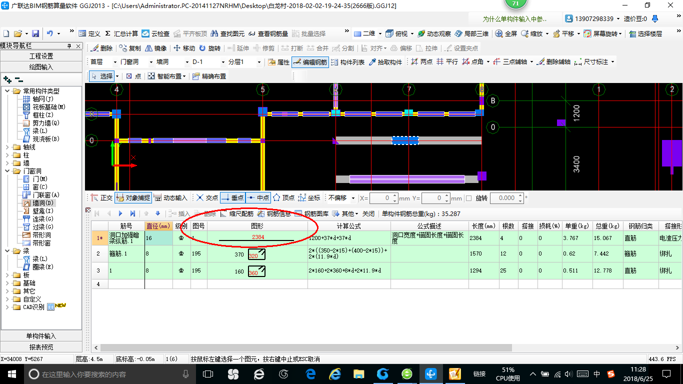Choose the 镜像 mirror tool
Screen dimensions: 683x384
[x=156, y=48]
